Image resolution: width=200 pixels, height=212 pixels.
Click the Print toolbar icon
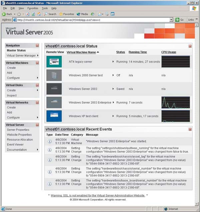pyautogui.click(x=107, y=14)
